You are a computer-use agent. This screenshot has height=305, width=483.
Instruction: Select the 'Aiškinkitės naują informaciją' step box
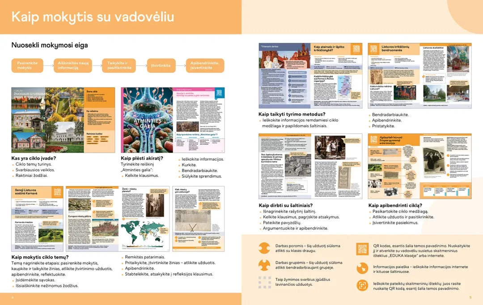click(x=73, y=66)
